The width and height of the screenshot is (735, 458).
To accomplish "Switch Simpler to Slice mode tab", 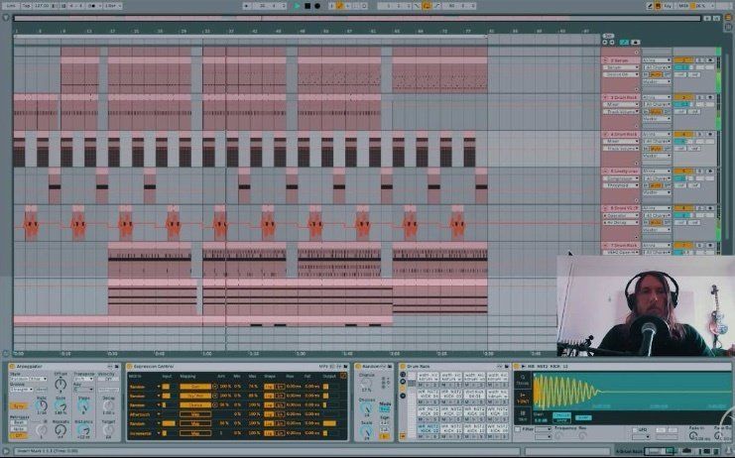I will [x=522, y=415].
